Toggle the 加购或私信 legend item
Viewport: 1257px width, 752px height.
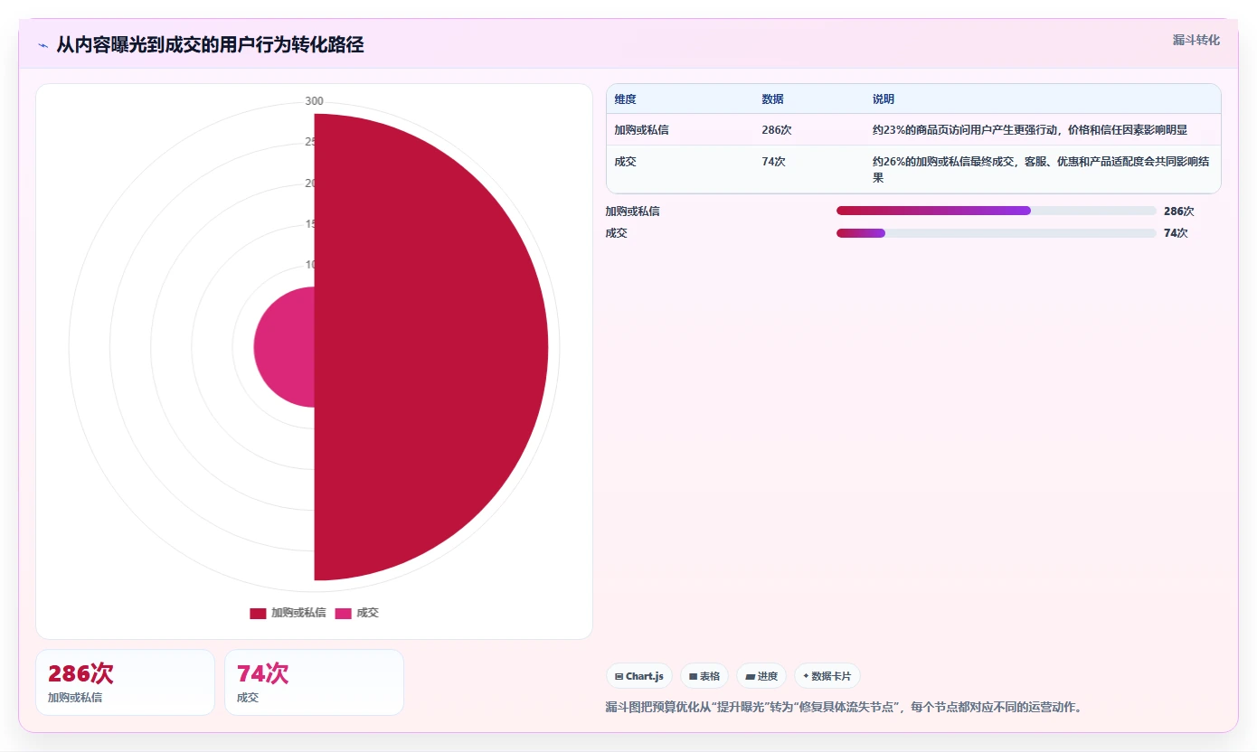click(x=288, y=613)
